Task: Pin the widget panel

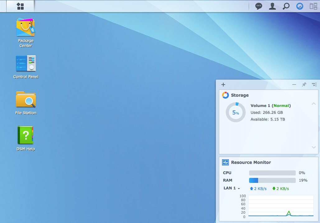Action: tap(304, 85)
